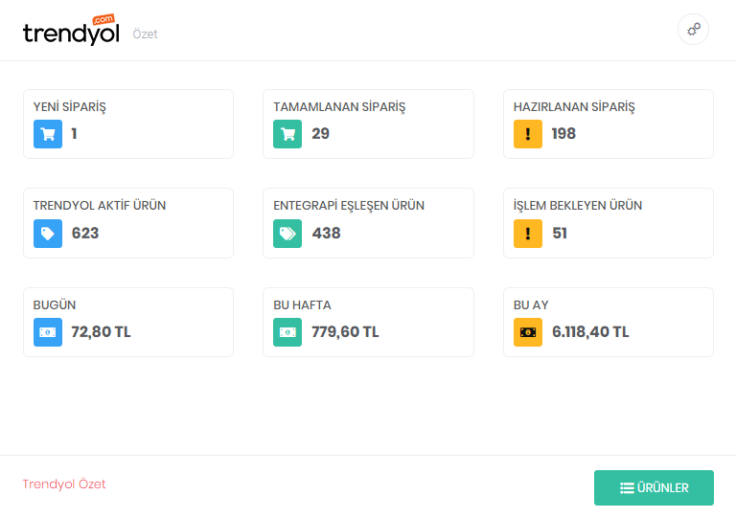Click the green money icon for Bu Hafta

(287, 332)
